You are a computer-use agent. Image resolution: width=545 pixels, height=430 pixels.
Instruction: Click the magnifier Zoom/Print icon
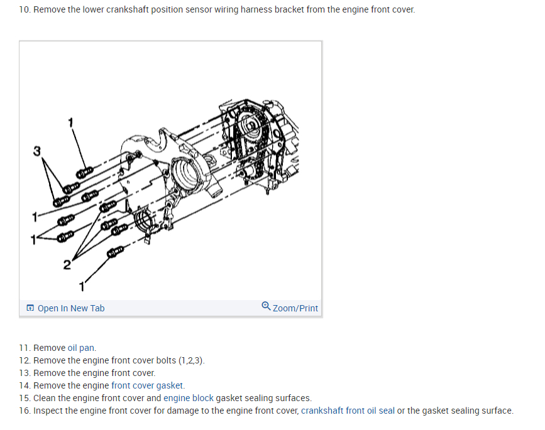point(266,306)
